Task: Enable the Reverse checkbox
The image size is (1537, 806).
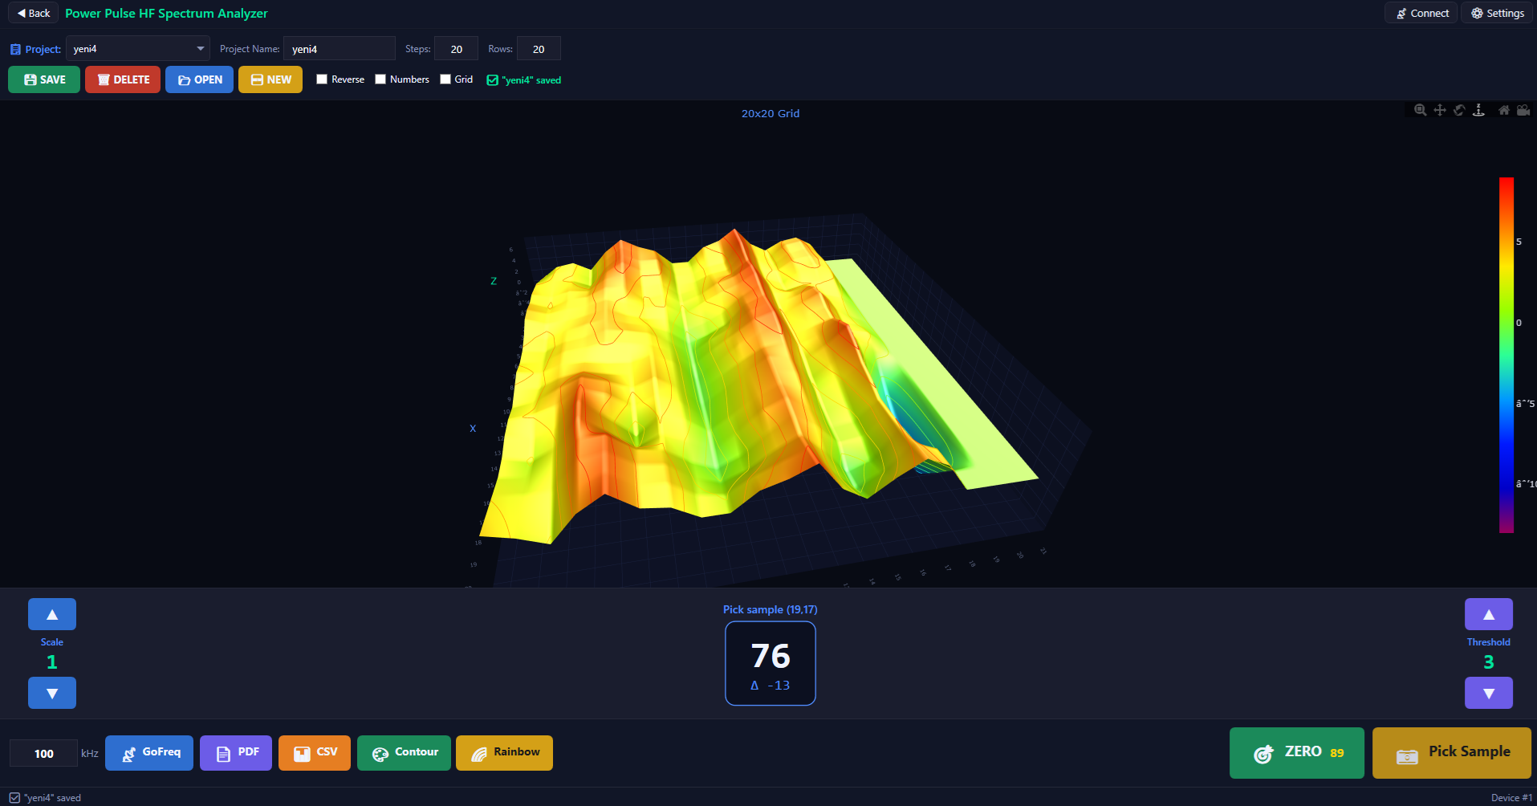Action: 322,79
